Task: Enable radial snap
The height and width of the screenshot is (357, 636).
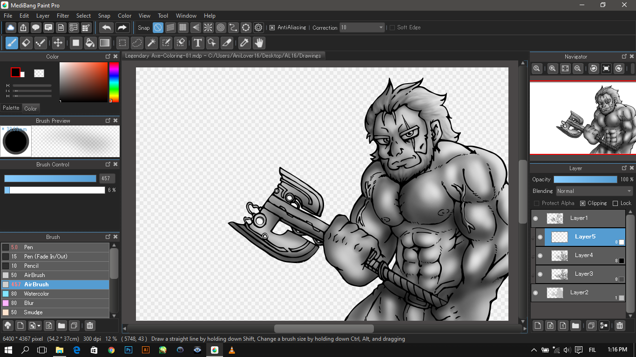Action: click(x=208, y=27)
